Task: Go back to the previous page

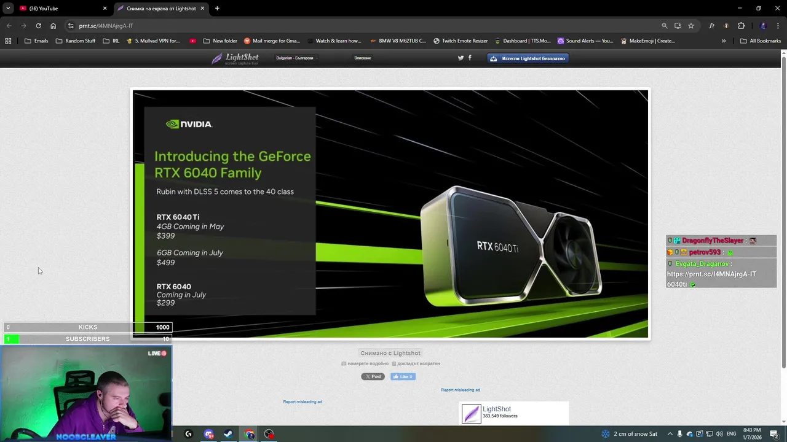Action: coord(9,26)
